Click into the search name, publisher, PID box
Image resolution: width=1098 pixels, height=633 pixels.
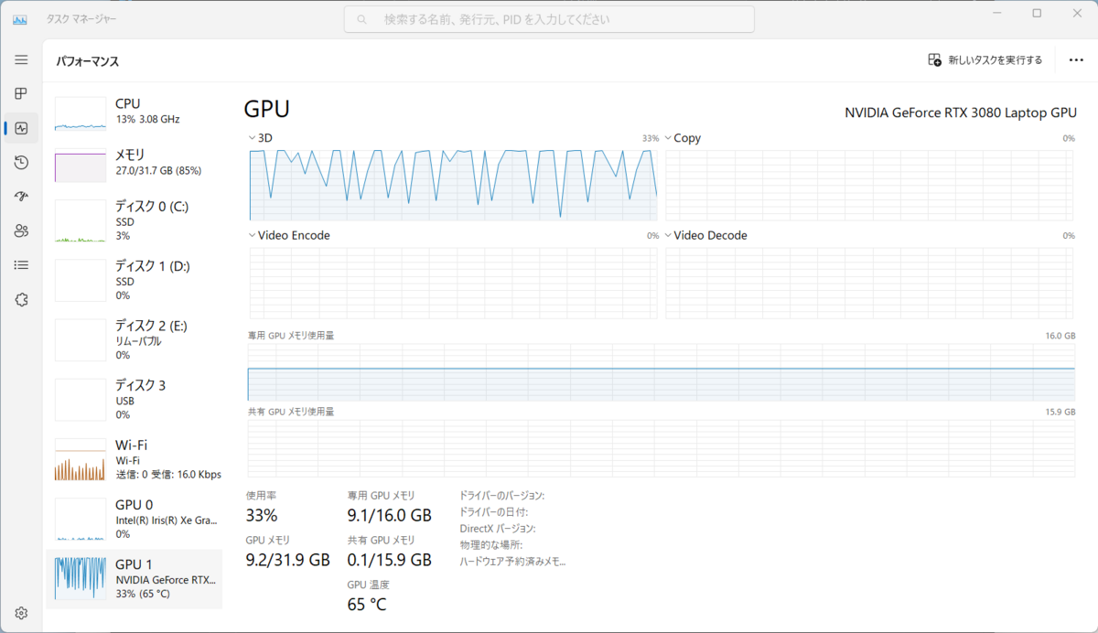tap(549, 19)
